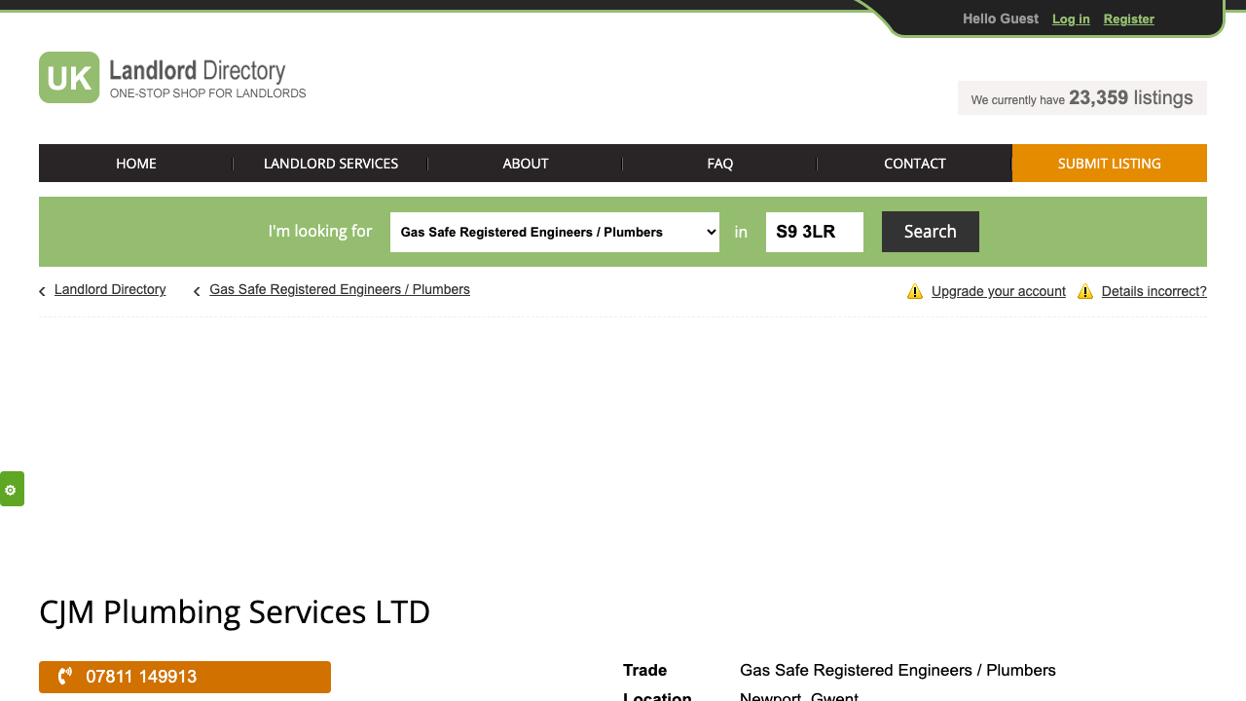Click the S9 3LR postcode input field
The height and width of the screenshot is (701, 1246).
[814, 232]
